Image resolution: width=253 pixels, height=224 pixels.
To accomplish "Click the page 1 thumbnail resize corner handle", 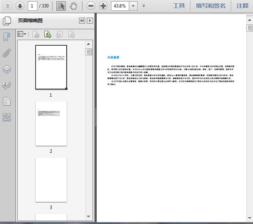I will click(66, 89).
